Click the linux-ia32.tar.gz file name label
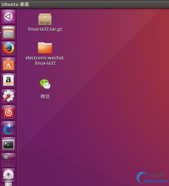The height and width of the screenshot is (186, 169). point(45,29)
